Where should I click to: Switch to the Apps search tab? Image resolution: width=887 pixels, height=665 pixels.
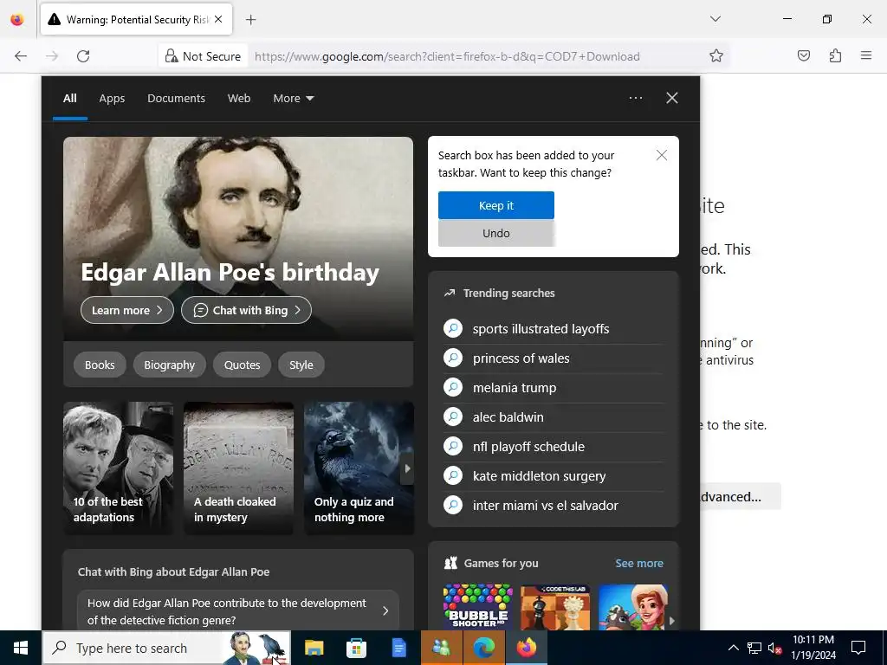[x=112, y=99]
